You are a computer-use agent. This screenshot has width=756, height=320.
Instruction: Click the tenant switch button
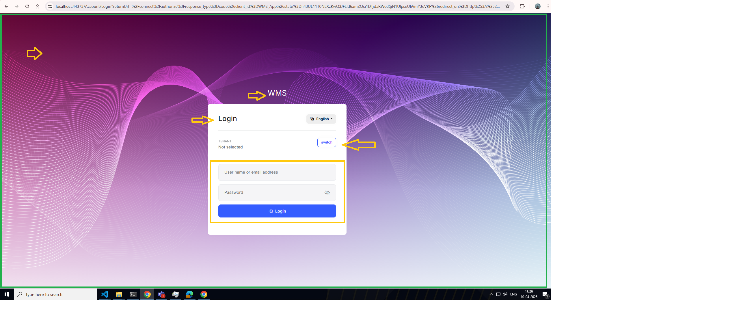click(326, 142)
